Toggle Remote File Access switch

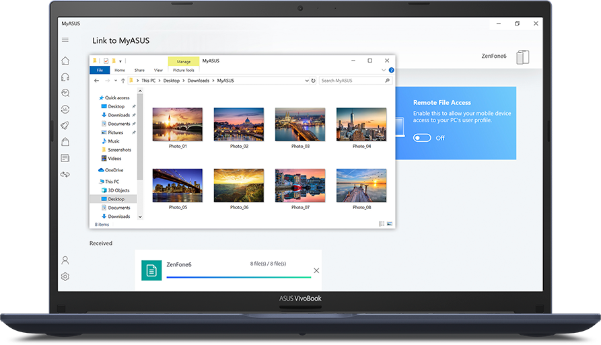pyautogui.click(x=422, y=138)
